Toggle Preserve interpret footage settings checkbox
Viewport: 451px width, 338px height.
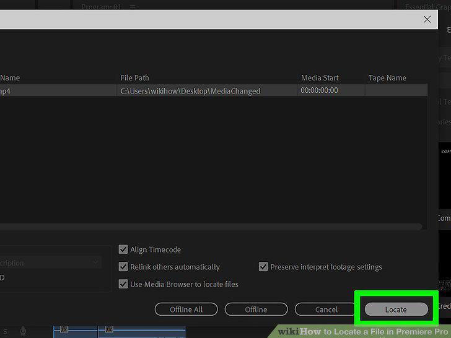click(263, 267)
